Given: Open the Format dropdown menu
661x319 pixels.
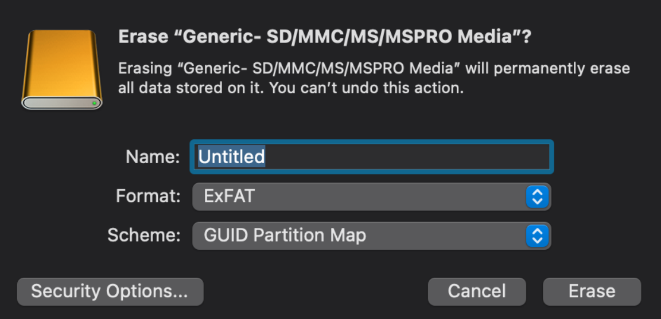Looking at the screenshot, I should coord(371,196).
